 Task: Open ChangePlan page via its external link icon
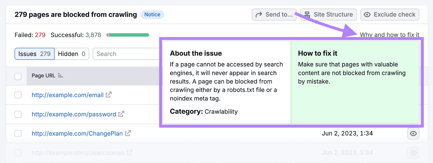127,133
